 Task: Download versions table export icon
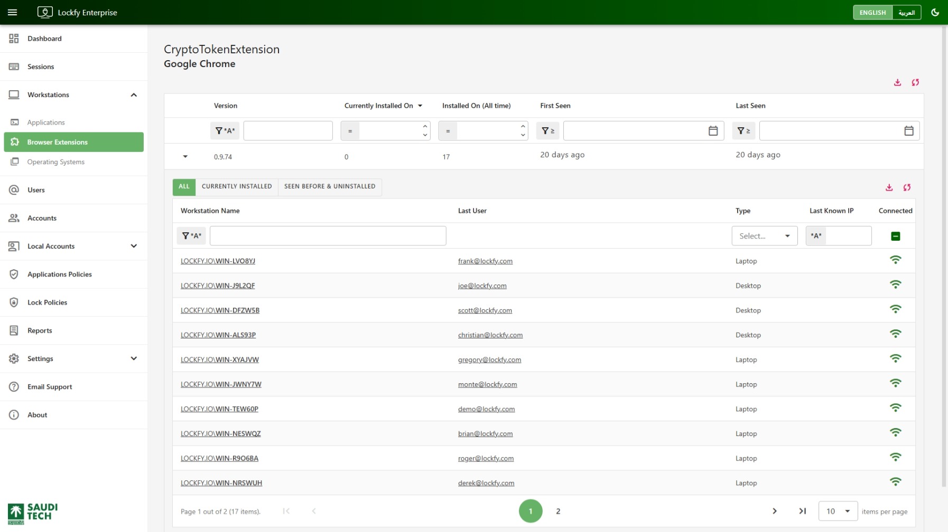pyautogui.click(x=897, y=82)
